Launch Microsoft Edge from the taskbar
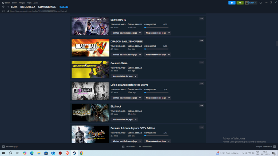This screenshot has width=278, height=156. pyautogui.click(x=32, y=153)
